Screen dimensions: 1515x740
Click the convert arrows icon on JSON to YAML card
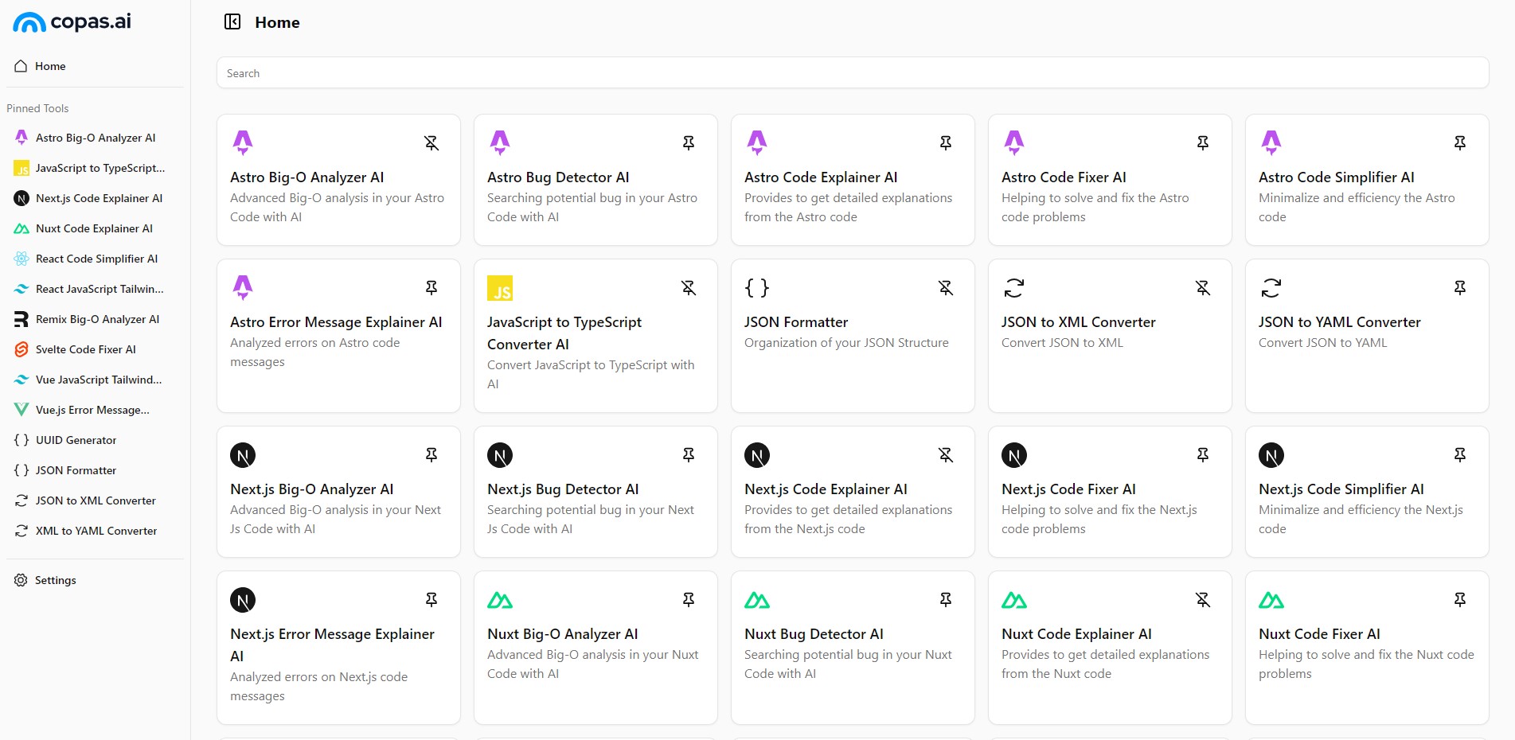(1271, 288)
